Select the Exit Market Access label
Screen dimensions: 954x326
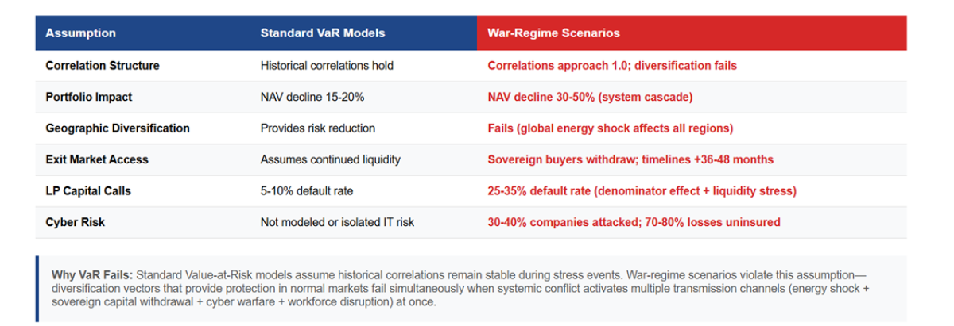(x=97, y=159)
